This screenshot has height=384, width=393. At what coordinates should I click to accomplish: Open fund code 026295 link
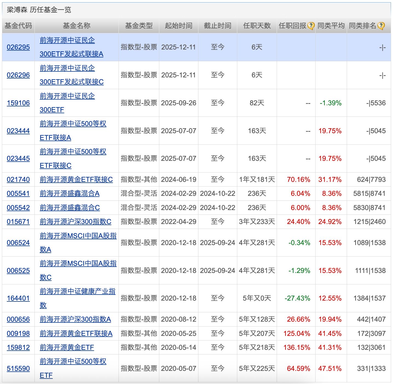[18, 47]
